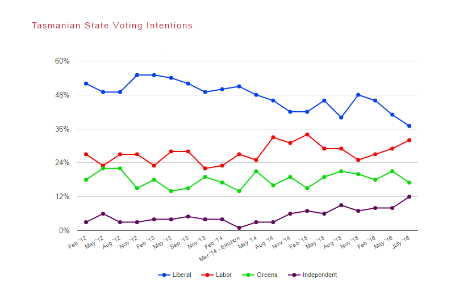This screenshot has height=286, width=455.
Task: Click the 60% y-axis label
Action: (x=61, y=61)
